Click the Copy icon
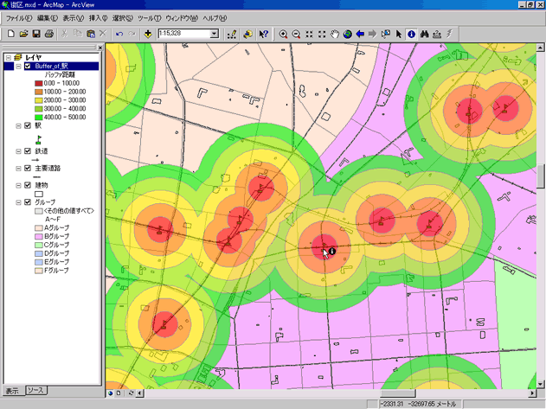 [78, 34]
